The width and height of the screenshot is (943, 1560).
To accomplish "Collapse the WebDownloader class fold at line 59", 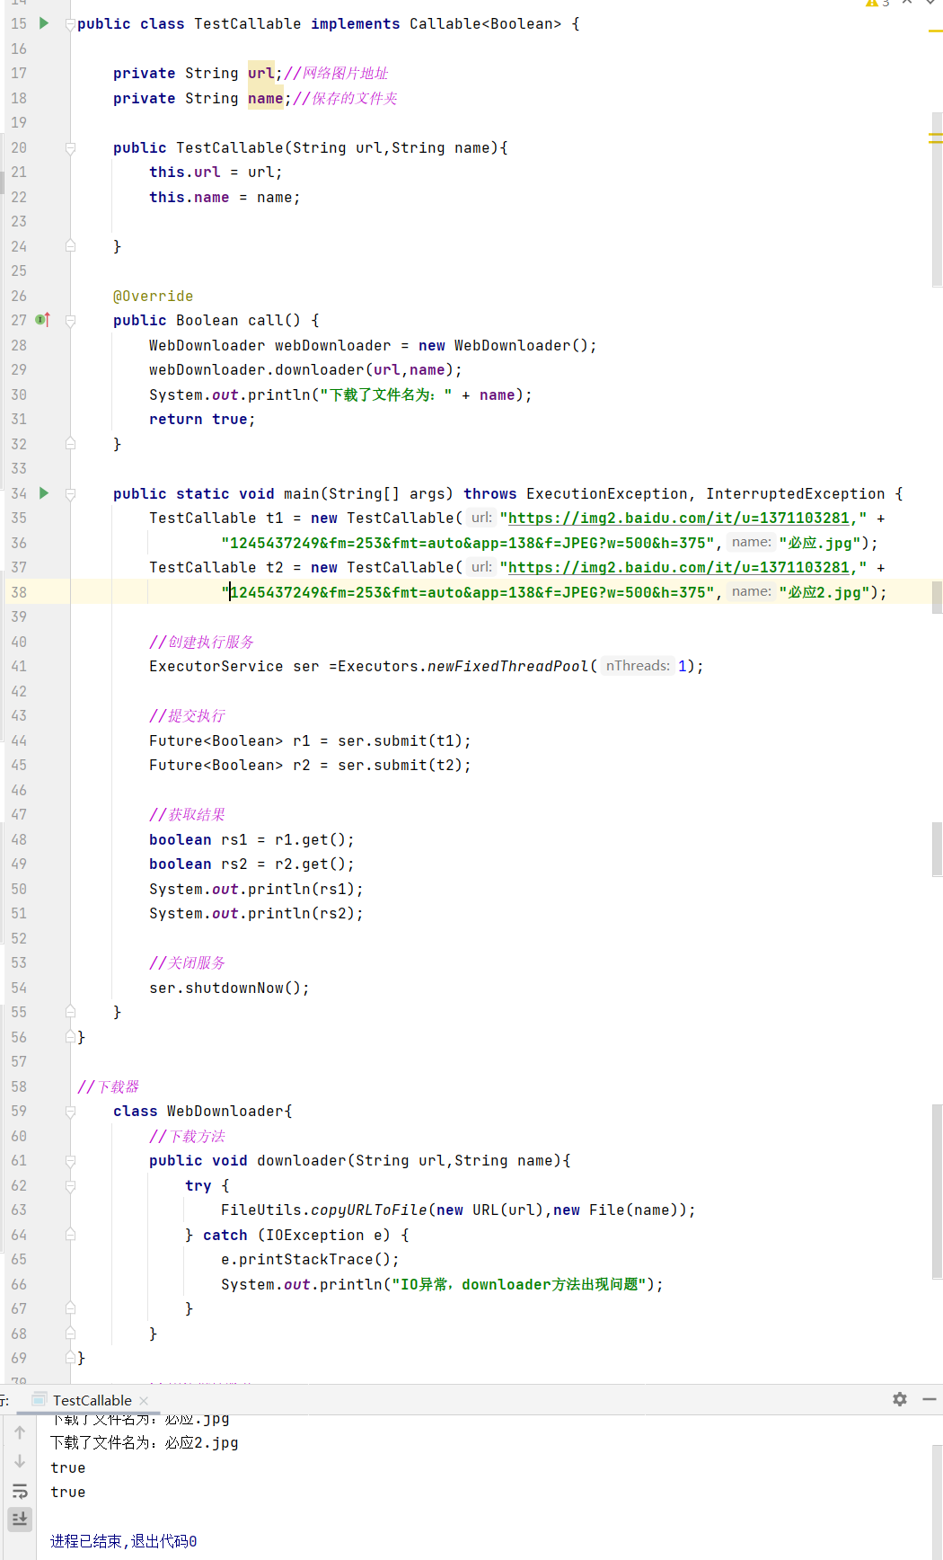I will (70, 1112).
